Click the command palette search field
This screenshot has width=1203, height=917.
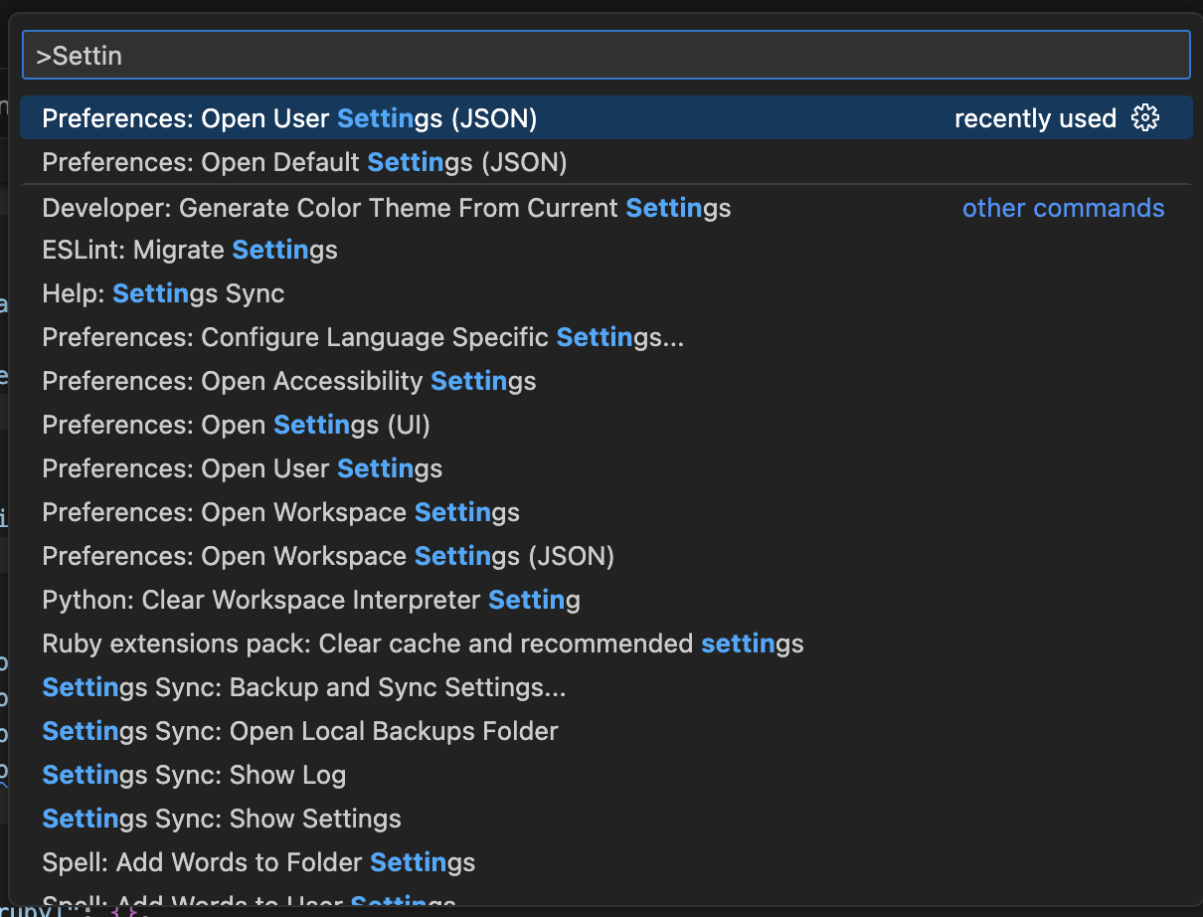[x=605, y=56]
